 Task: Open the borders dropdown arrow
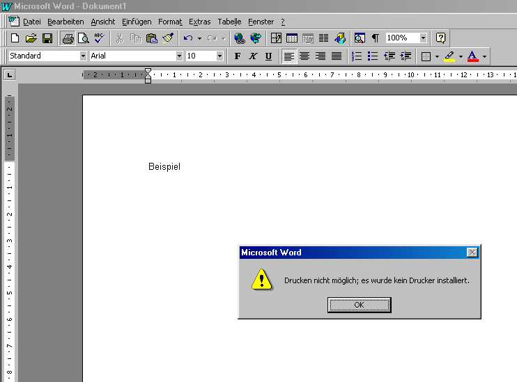click(x=437, y=56)
